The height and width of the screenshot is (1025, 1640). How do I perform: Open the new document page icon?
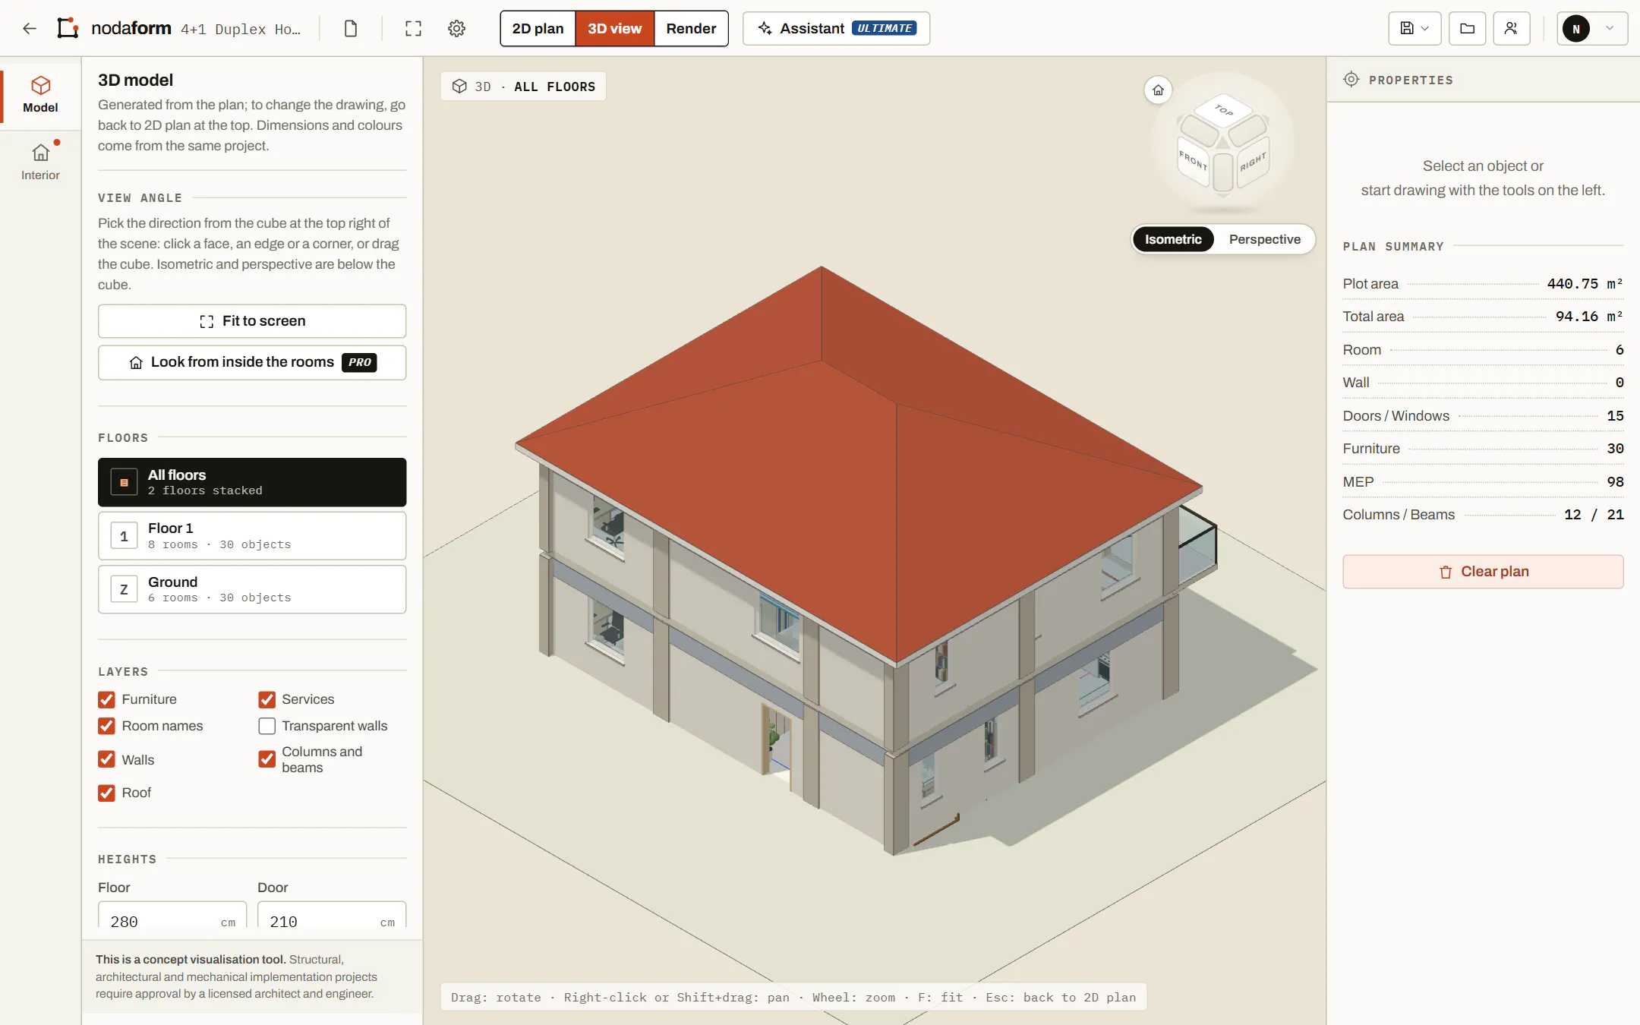click(351, 28)
